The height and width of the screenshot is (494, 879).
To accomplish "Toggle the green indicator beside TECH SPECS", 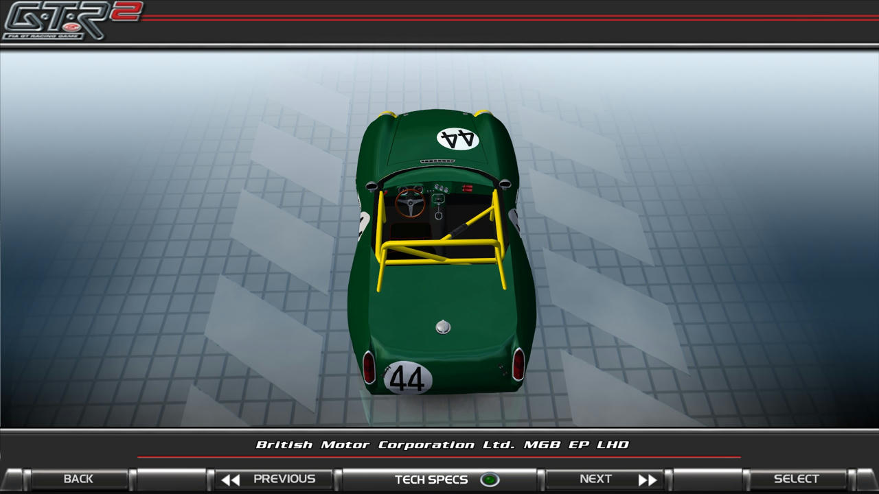I will coord(490,480).
